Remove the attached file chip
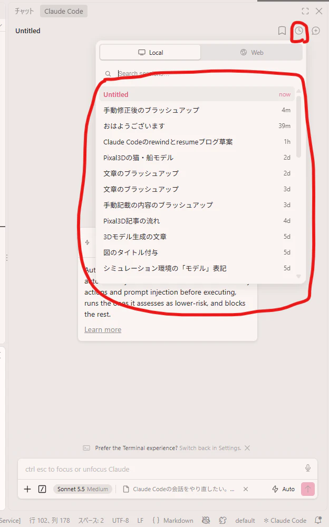The width and height of the screenshot is (329, 527). click(246, 489)
